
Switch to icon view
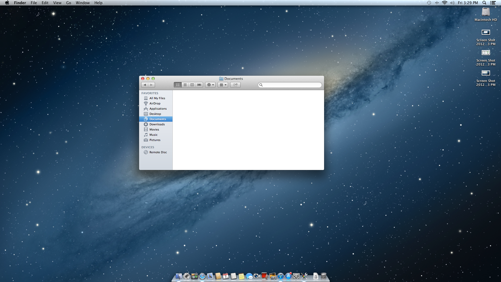coord(178,85)
